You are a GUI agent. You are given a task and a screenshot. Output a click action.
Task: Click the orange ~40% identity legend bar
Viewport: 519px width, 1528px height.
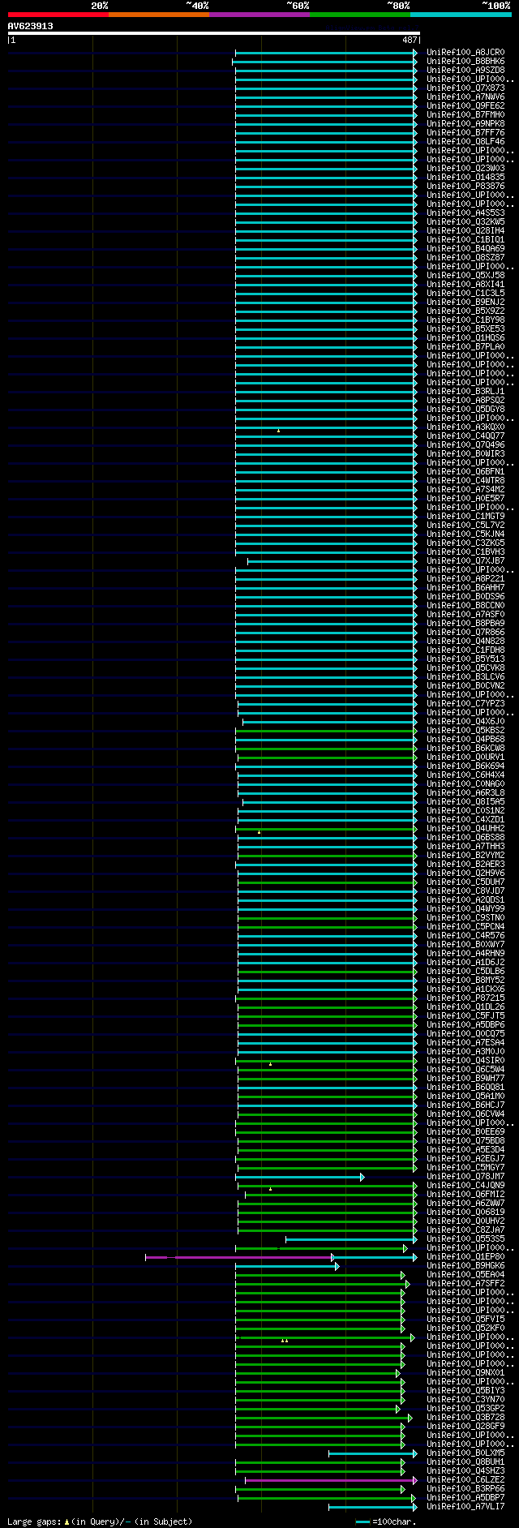[158, 15]
